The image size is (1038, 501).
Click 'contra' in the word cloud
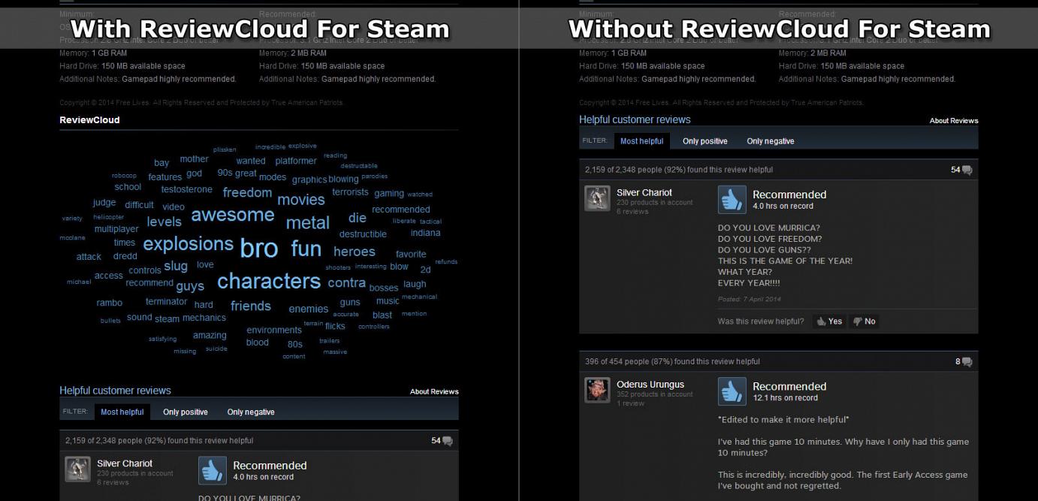347,283
